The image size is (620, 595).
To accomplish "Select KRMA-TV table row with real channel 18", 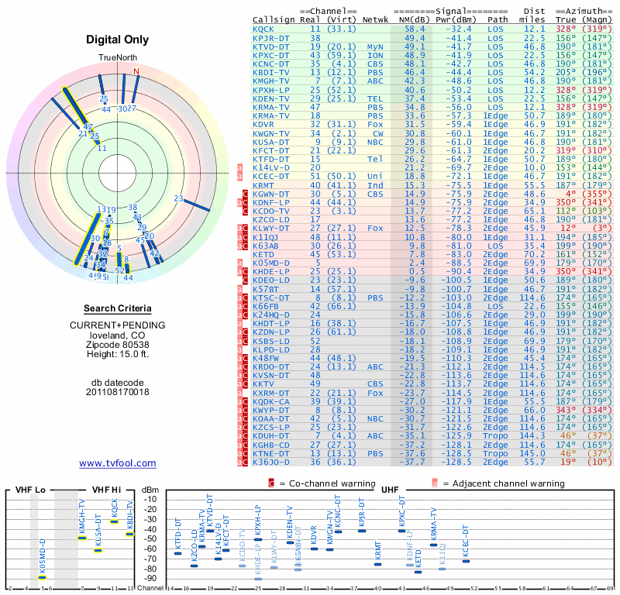I will click(x=432, y=116).
